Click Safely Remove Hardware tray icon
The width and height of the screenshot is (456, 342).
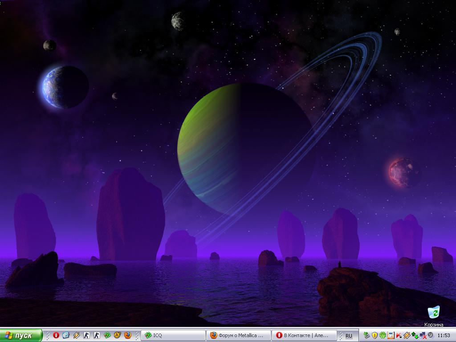pos(366,335)
